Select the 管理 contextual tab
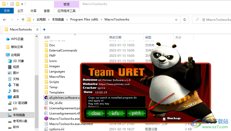 [x=66, y=4]
